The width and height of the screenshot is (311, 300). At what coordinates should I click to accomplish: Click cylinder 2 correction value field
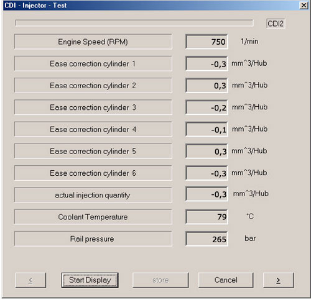pos(207,86)
